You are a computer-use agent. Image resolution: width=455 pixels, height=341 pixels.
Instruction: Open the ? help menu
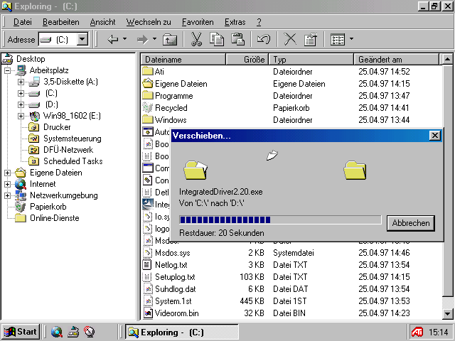click(x=259, y=22)
